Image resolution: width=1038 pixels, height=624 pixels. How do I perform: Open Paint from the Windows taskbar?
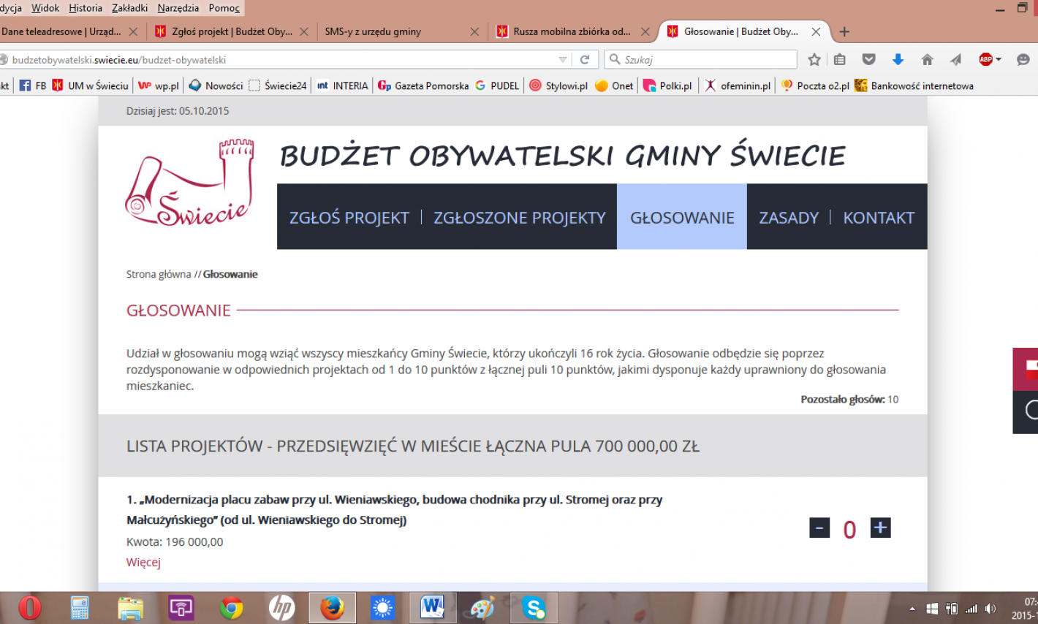[482, 608]
